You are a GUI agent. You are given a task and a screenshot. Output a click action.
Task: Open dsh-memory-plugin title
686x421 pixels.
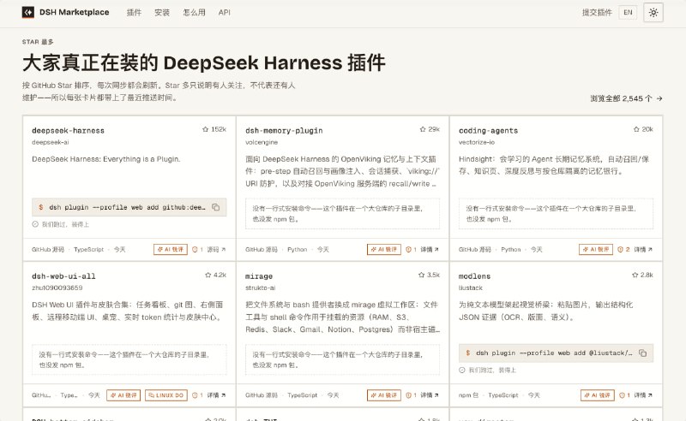284,131
